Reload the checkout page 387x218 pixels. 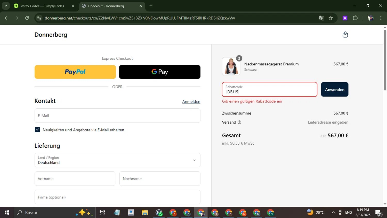point(27,18)
